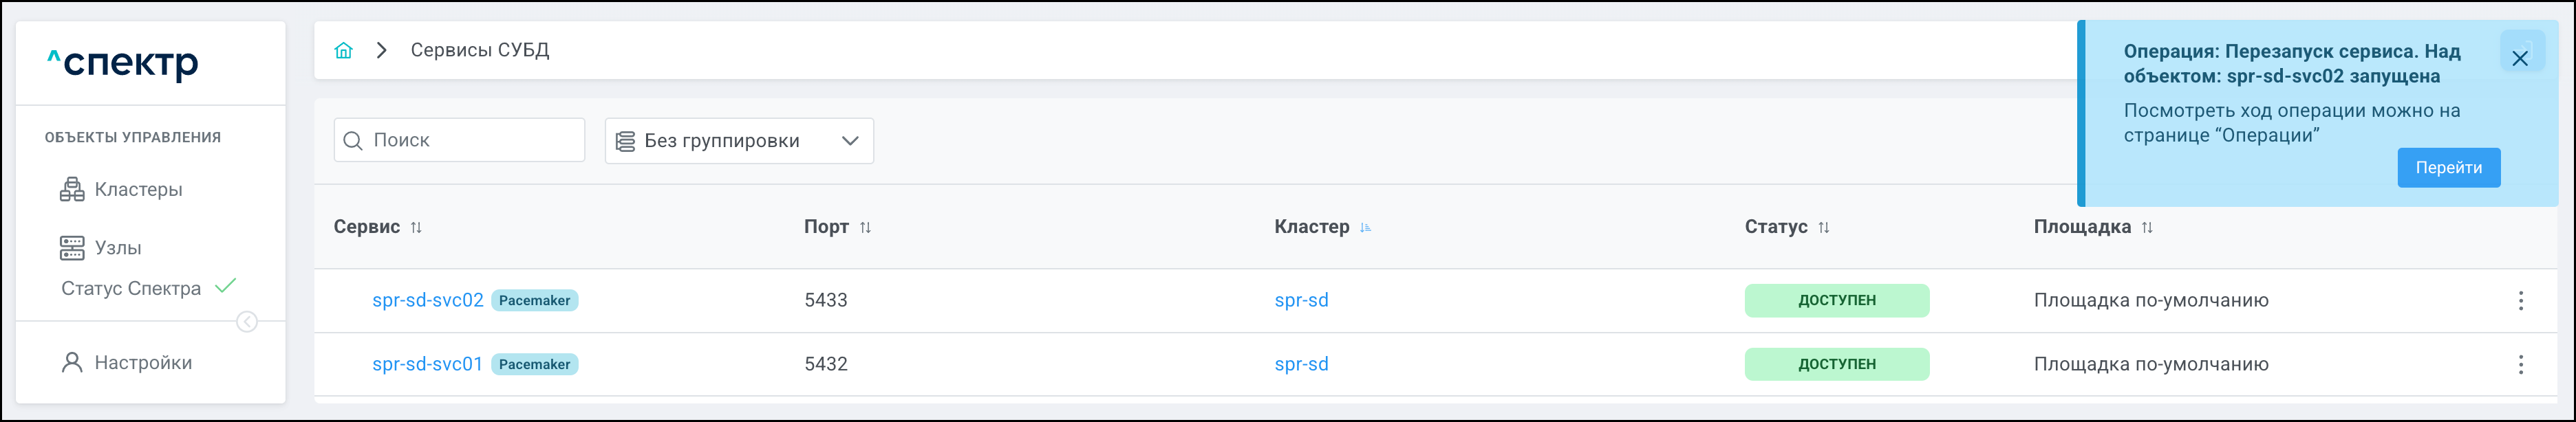Viewport: 2576px width, 422px height.
Task: Click Статус Спектра in the sidebar
Action: coord(131,289)
